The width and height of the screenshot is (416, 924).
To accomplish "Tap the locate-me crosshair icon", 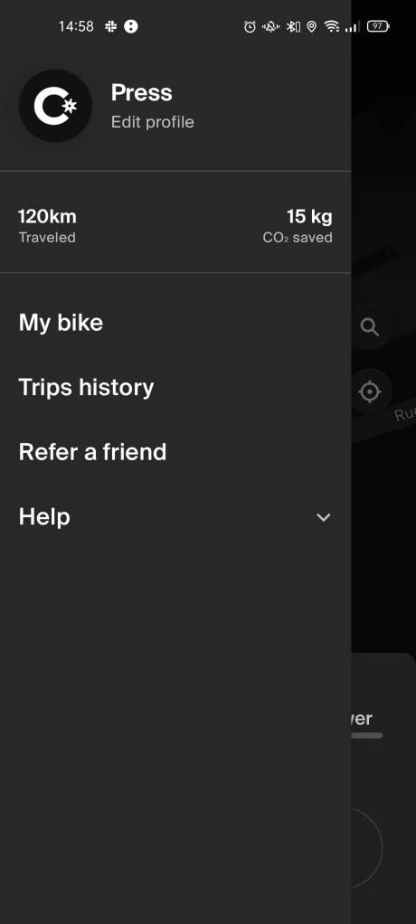I will click(370, 391).
